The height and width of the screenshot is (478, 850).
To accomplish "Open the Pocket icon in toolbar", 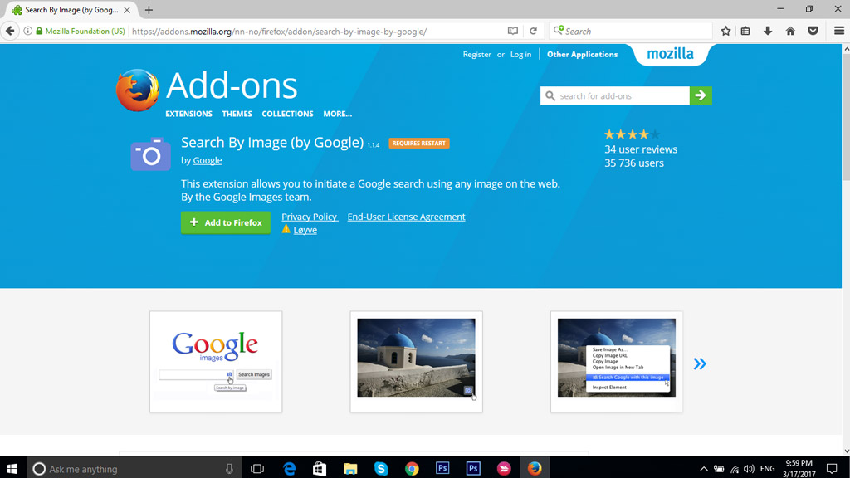I will point(813,31).
